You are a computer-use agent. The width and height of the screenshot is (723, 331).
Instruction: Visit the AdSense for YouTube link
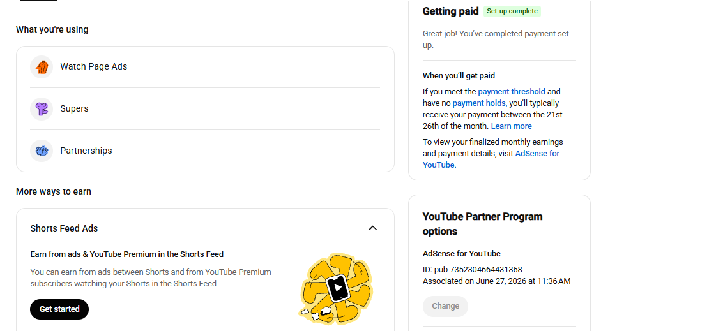coord(491,159)
